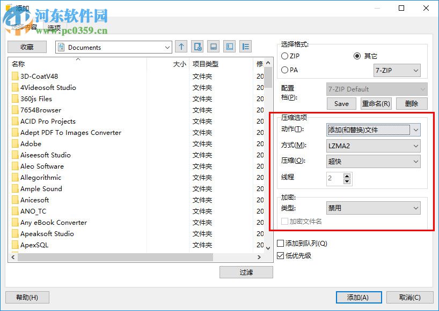Open the Adobe folder icon

click(14, 143)
